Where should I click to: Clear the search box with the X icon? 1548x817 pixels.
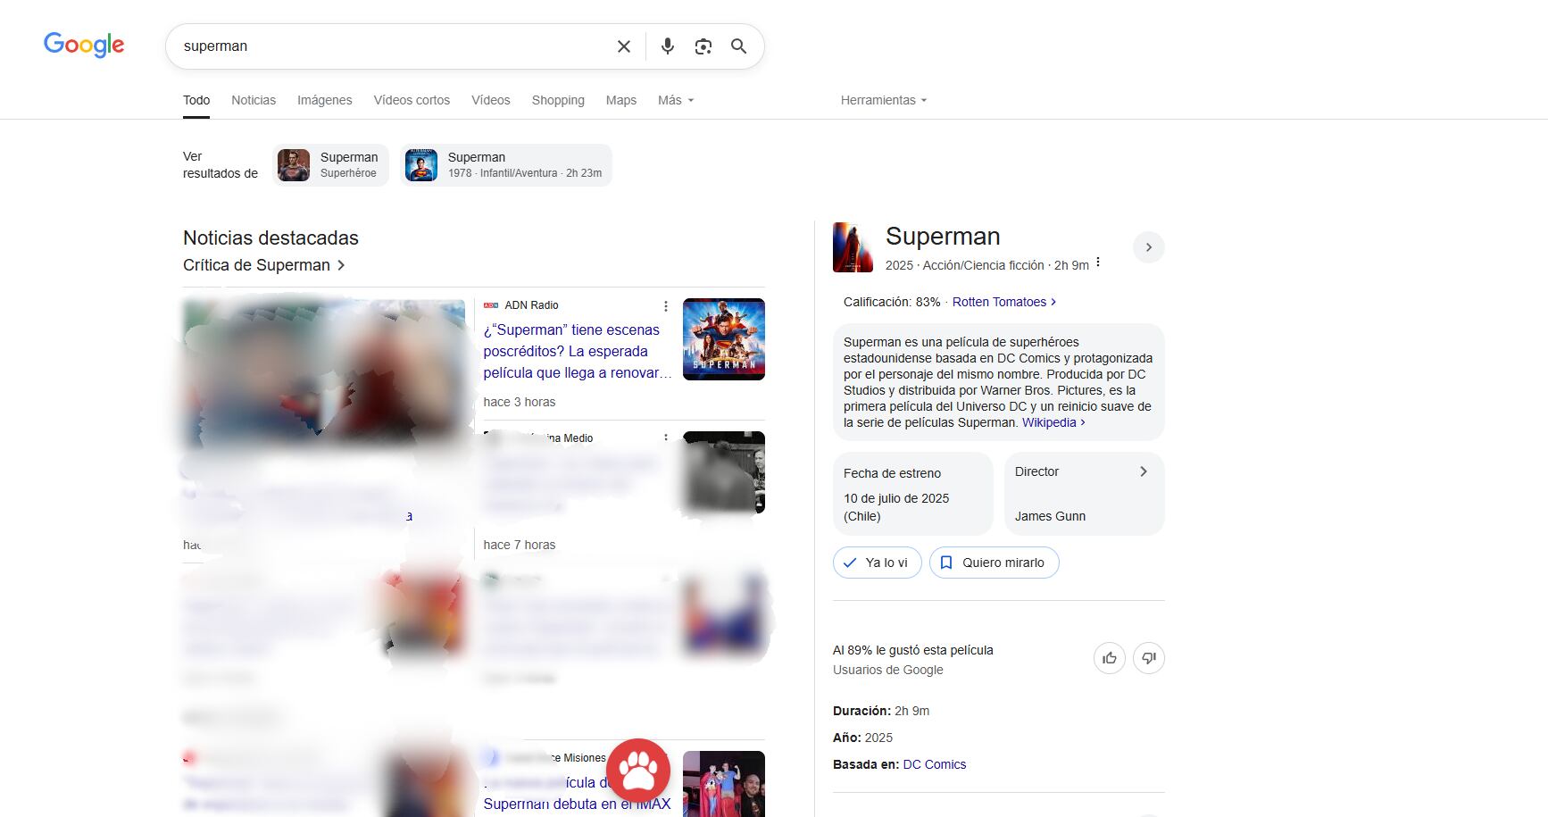(x=624, y=46)
